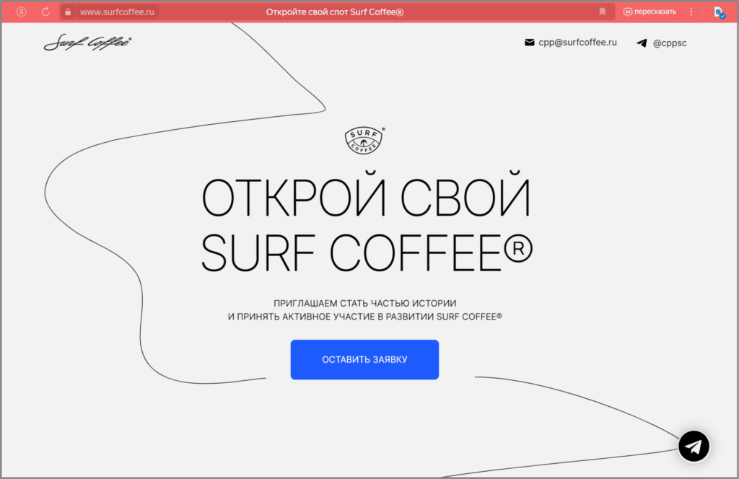Click the extension icon with blue badge

[x=719, y=12]
